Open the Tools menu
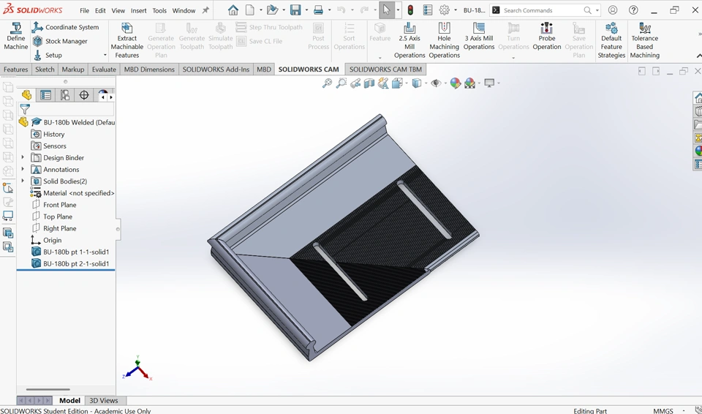The height and width of the screenshot is (414, 702). 159,10
